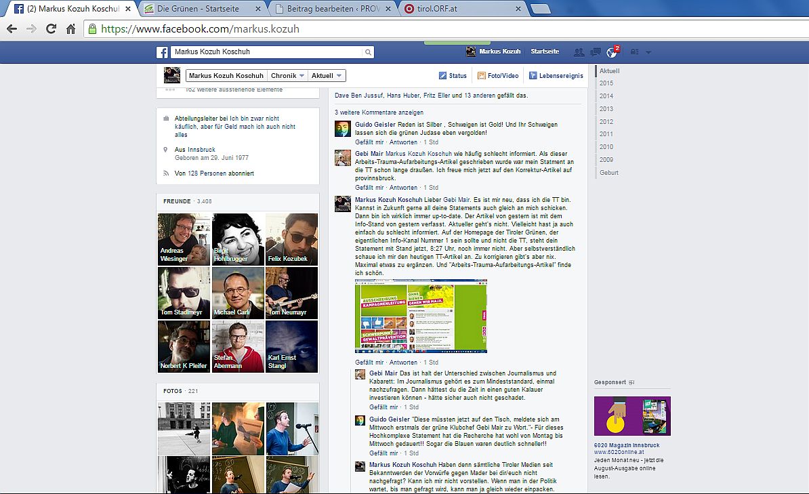
Task: Open a new browser tab
Action: pos(540,9)
